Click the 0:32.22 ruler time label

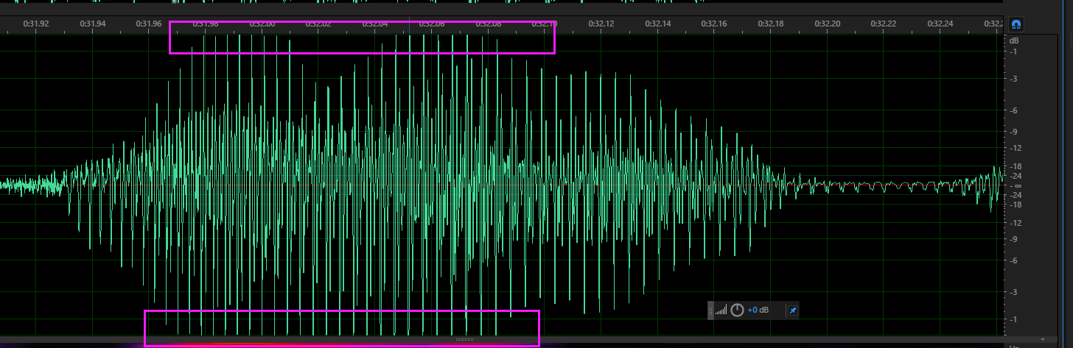pos(884,24)
